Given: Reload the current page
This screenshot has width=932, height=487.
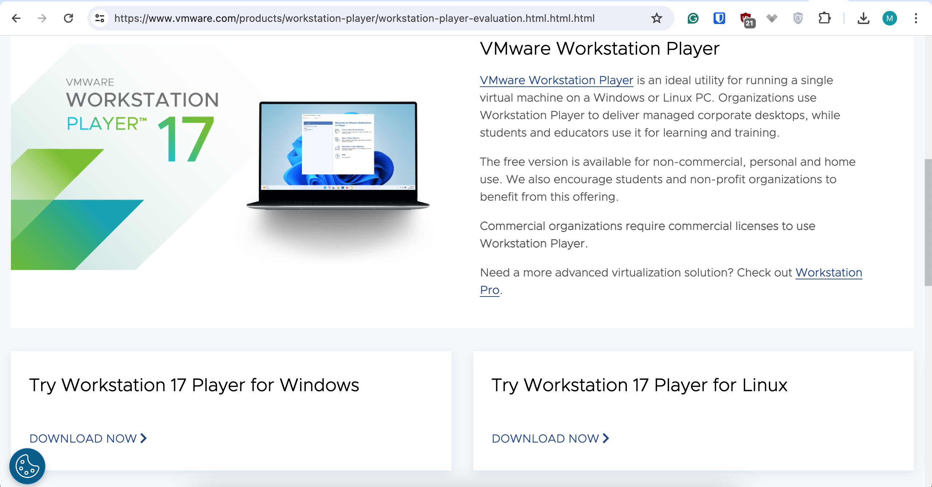Looking at the screenshot, I should click(68, 18).
